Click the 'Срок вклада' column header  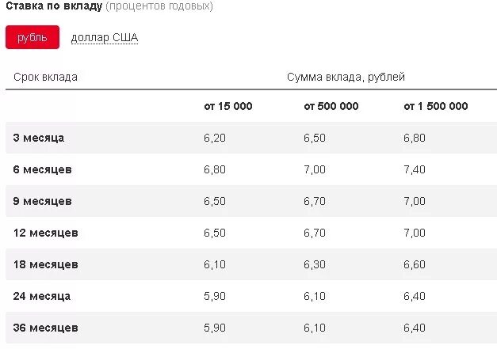pos(45,77)
